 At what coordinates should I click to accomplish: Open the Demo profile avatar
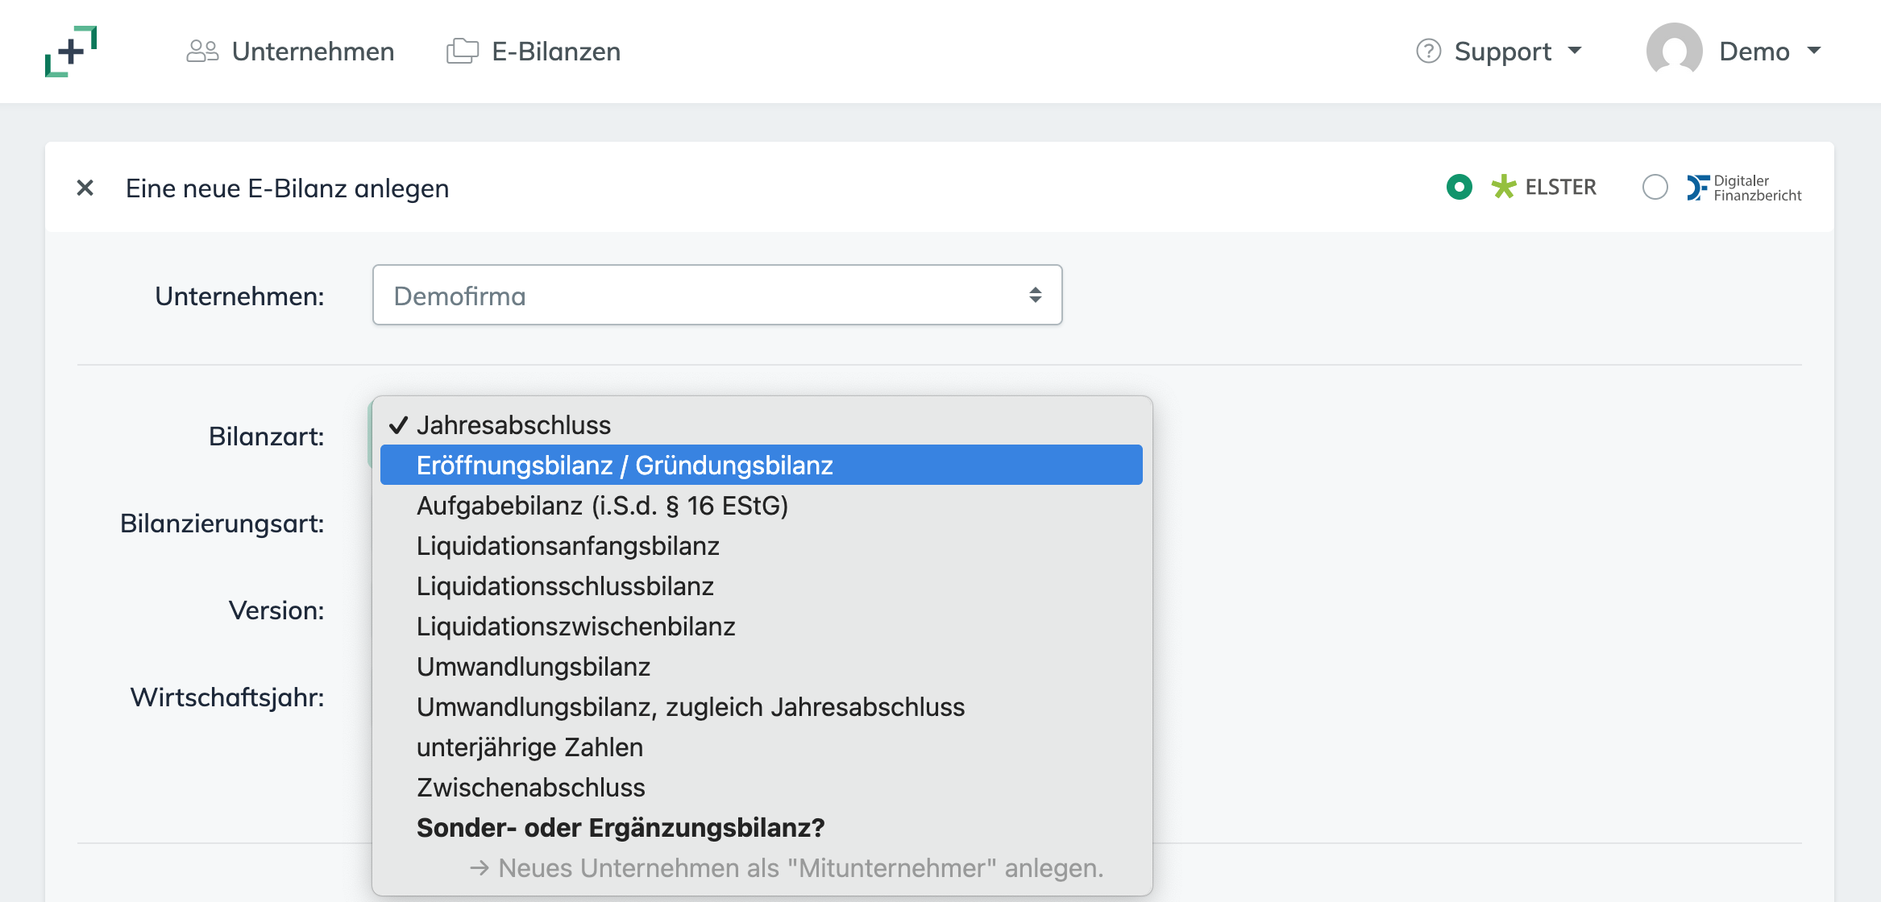click(x=1675, y=51)
